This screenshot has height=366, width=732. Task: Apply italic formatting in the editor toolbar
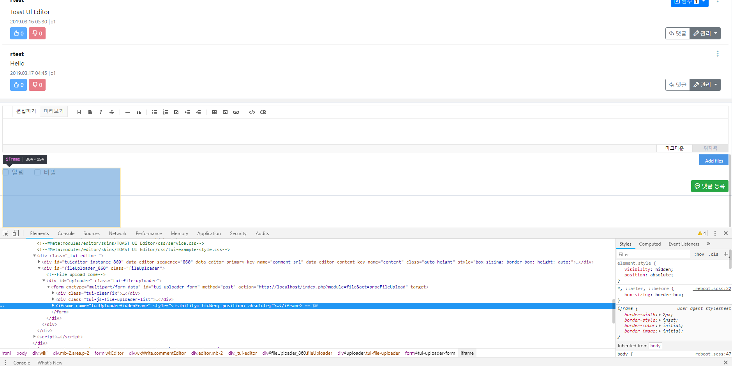(101, 112)
